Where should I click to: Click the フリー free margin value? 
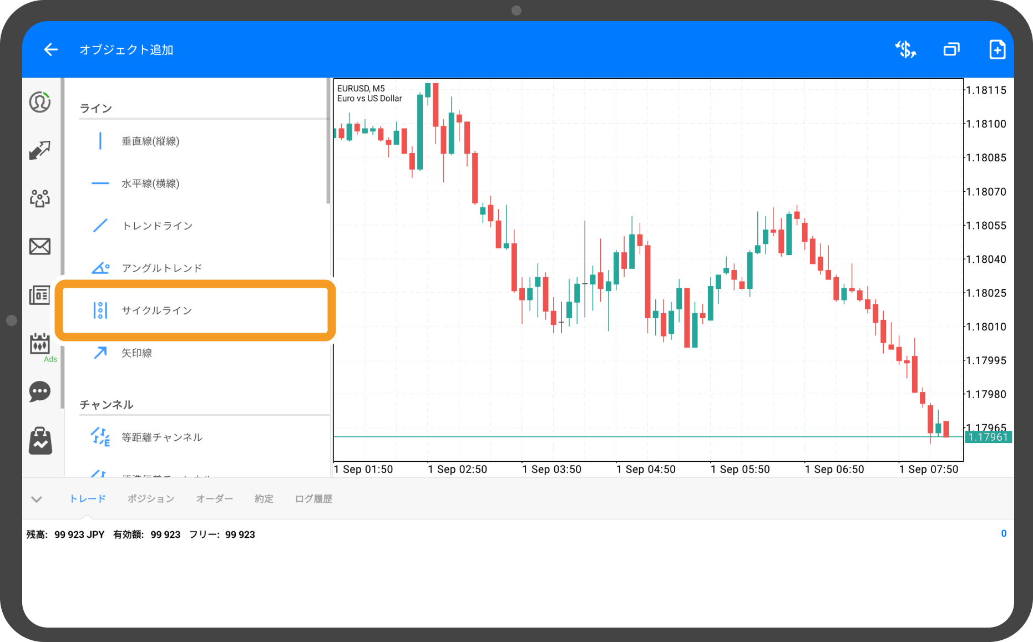click(x=240, y=534)
